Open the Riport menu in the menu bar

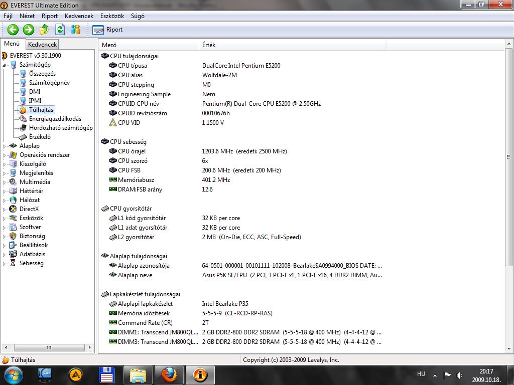pos(50,16)
